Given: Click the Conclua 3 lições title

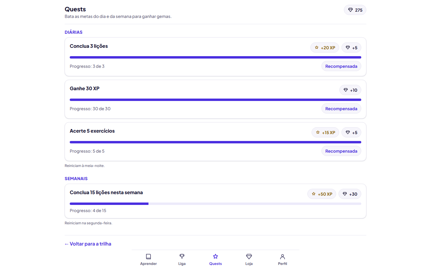Looking at the screenshot, I should click(89, 46).
